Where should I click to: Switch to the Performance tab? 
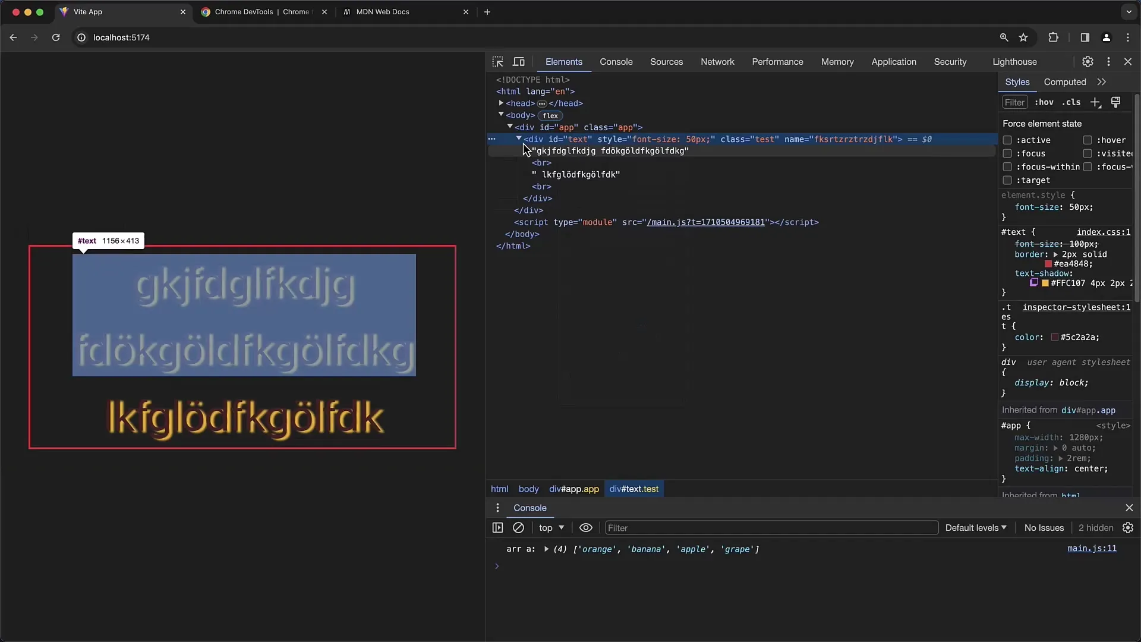point(777,62)
